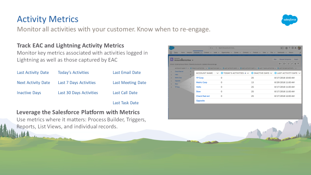Viewport: 311px width, 175px height.
Task: Open the Check Past evt account in callout
Action: coord(203,96)
